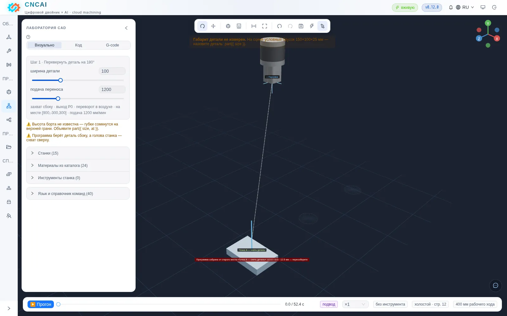Click the подача переноса value field 1200

click(112, 89)
